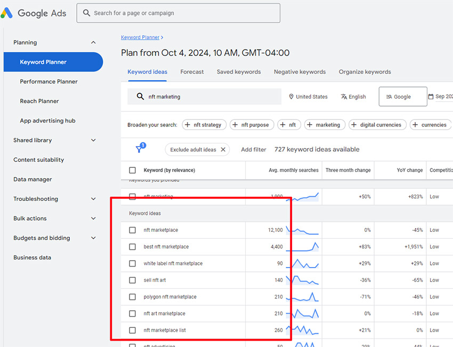Click the plus icon on digital currencies chip
The image size is (453, 347).
tap(354, 125)
